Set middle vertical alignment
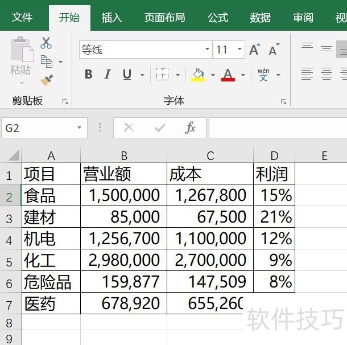 [x=327, y=48]
